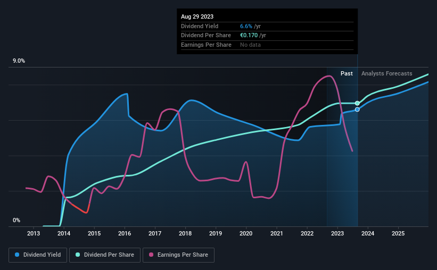
Task: Click the 2023 year axis label
Action: tap(337, 233)
